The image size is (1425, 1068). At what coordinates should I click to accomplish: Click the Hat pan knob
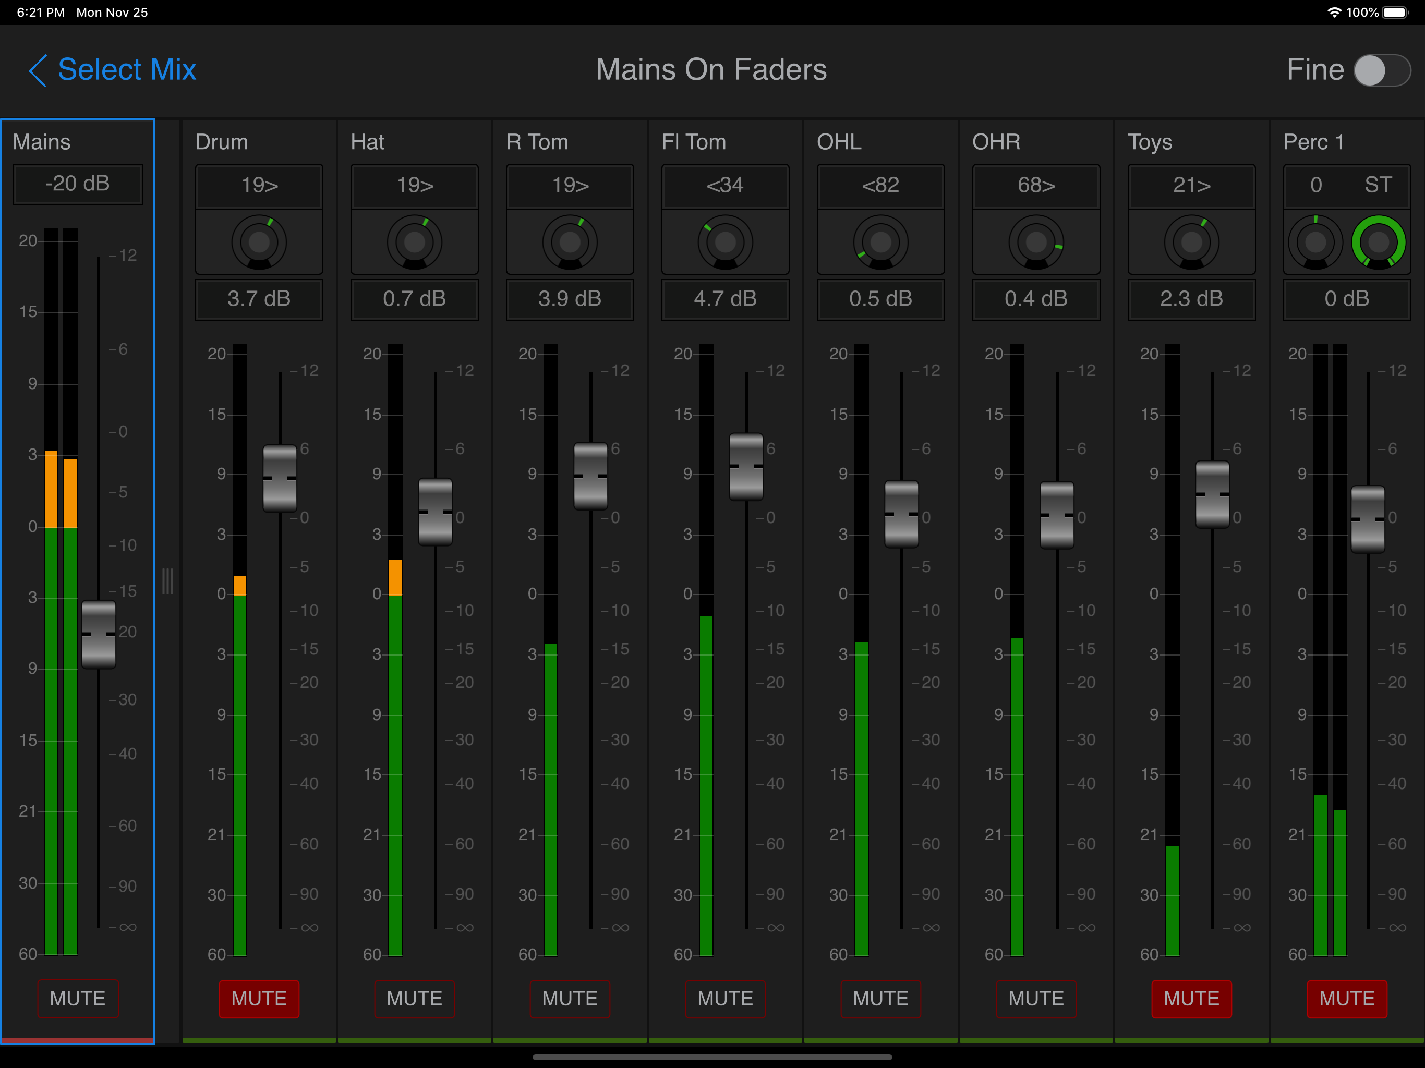pos(414,242)
